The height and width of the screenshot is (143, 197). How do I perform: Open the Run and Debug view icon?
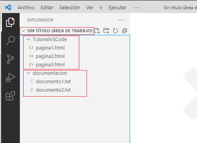10,77
